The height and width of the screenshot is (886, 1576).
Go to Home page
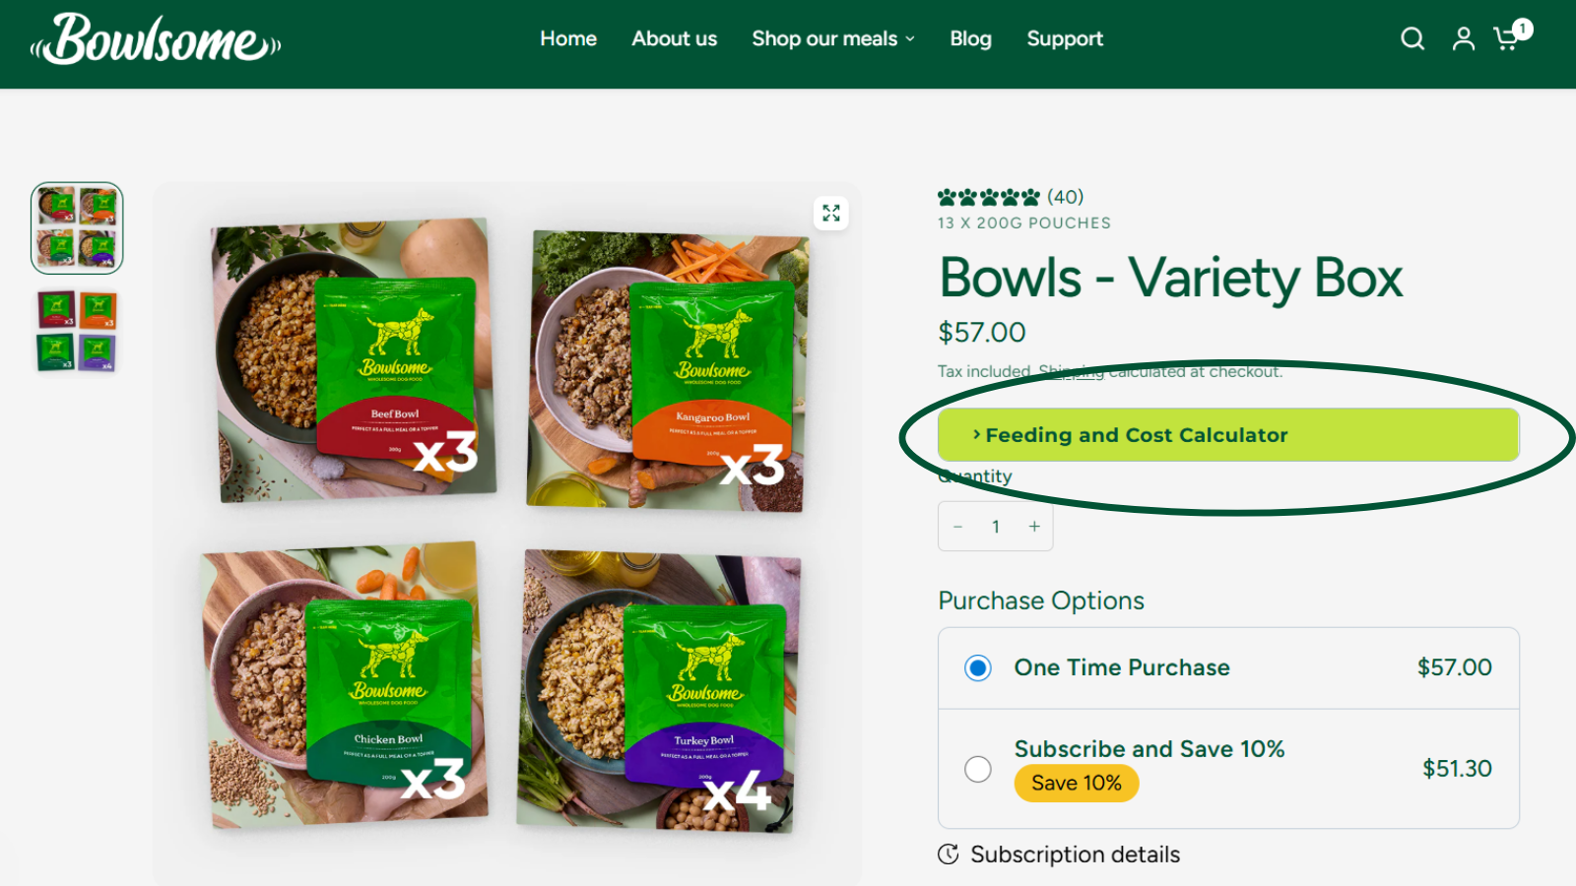[568, 38]
